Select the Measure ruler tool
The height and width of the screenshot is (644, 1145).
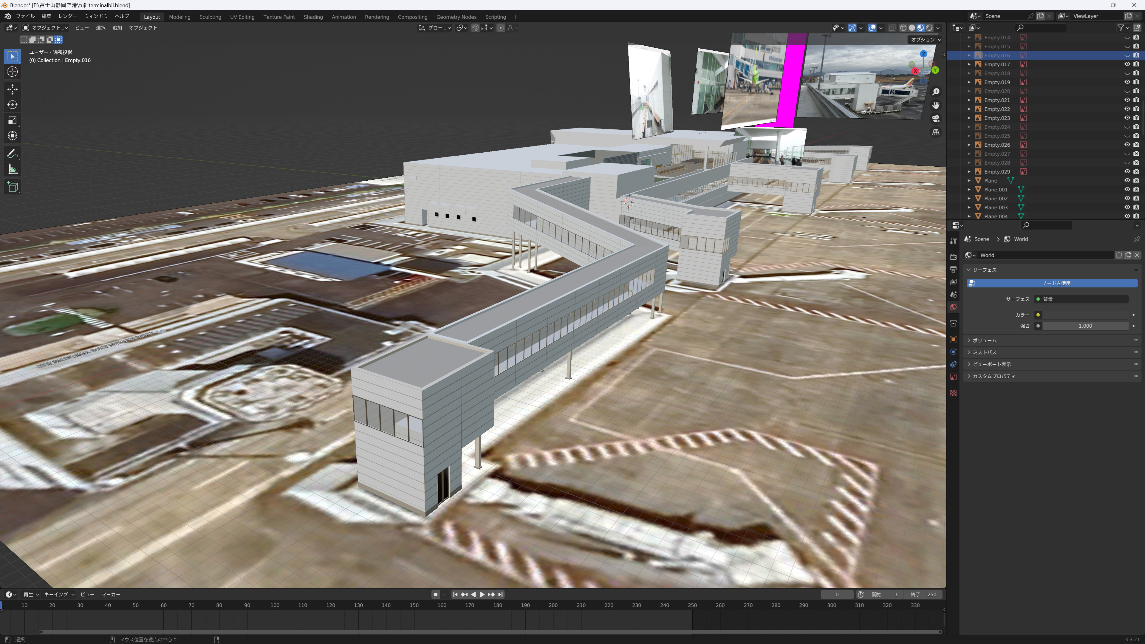13,169
